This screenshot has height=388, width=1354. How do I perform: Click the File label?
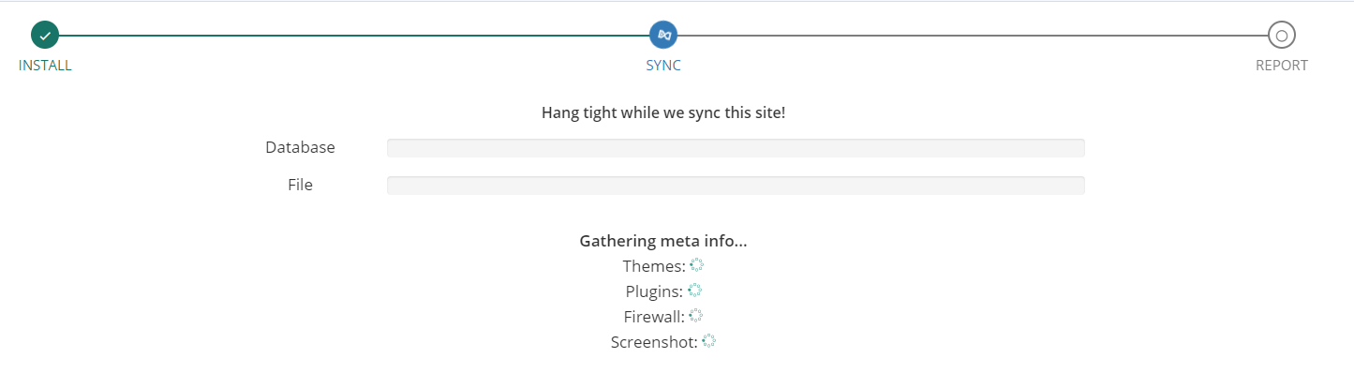tap(300, 185)
